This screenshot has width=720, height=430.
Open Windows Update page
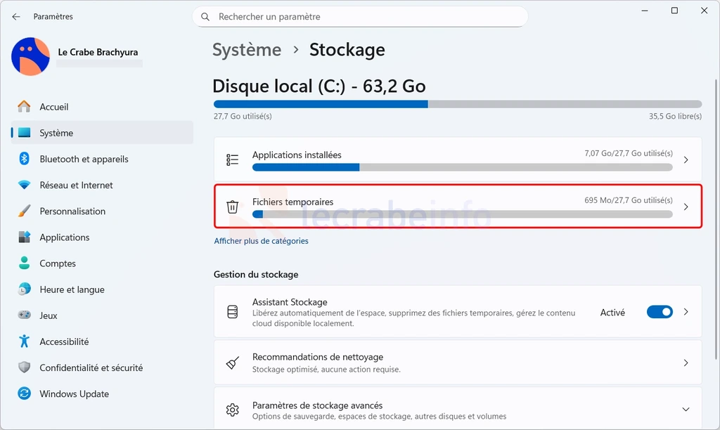[x=102, y=393]
